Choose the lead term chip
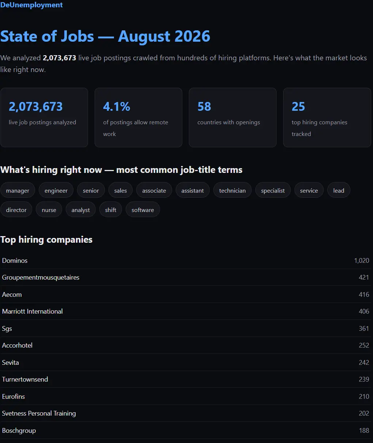The width and height of the screenshot is (373, 443). 339,190
